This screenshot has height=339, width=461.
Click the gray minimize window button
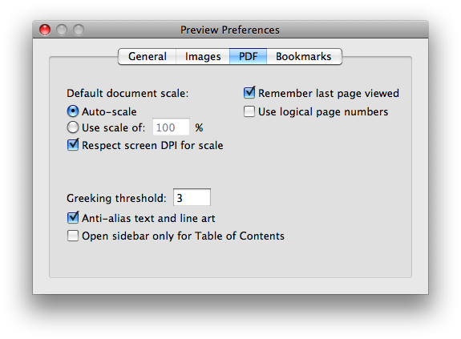(x=62, y=30)
